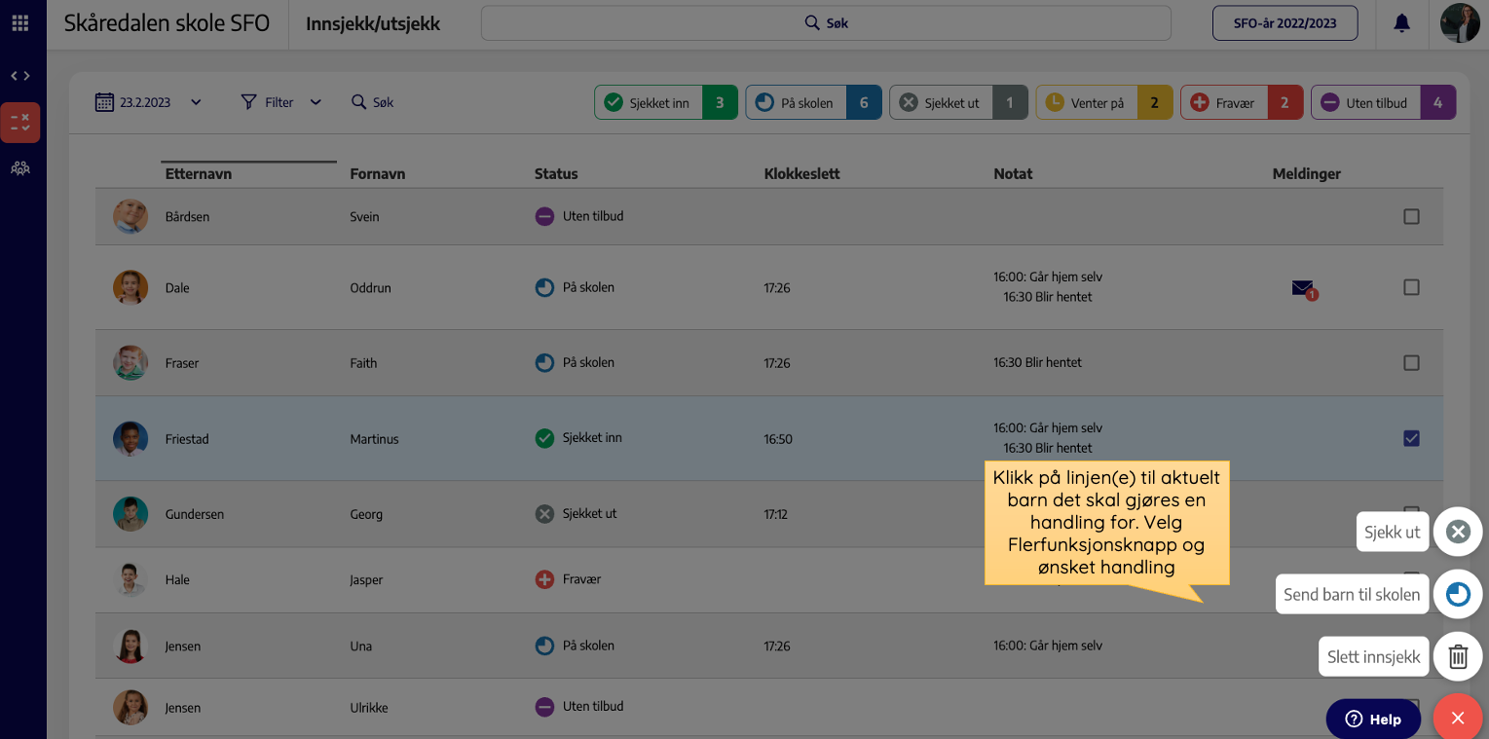Select the Slett innsjekk label
This screenshot has height=739, width=1489.
pos(1373,656)
